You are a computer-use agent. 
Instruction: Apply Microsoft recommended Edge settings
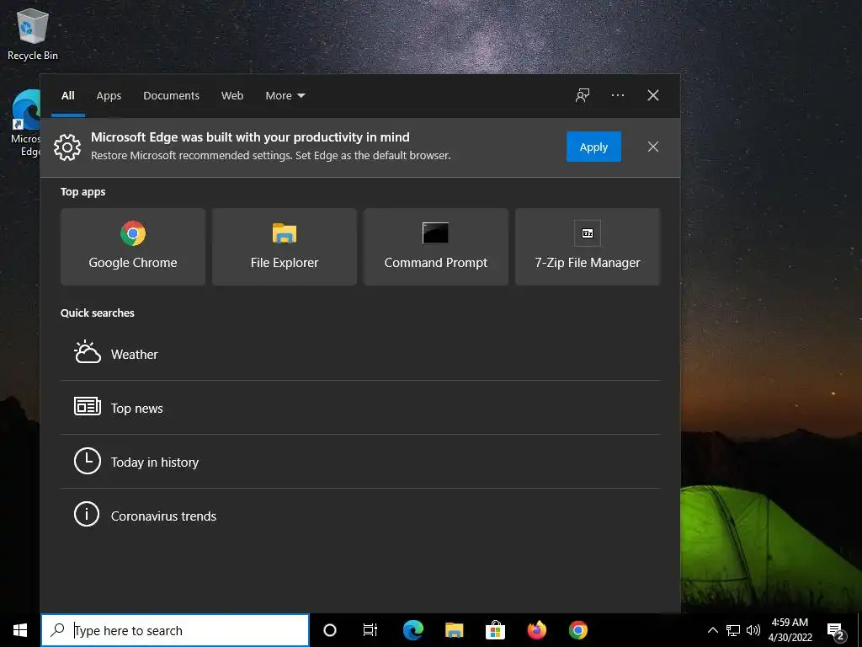click(x=593, y=147)
